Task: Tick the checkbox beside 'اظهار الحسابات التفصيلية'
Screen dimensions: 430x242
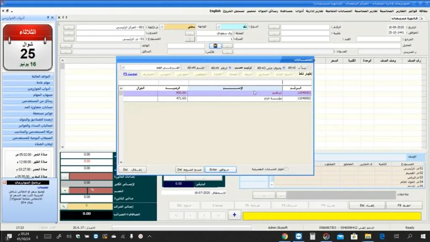Action: pyautogui.click(x=286, y=169)
